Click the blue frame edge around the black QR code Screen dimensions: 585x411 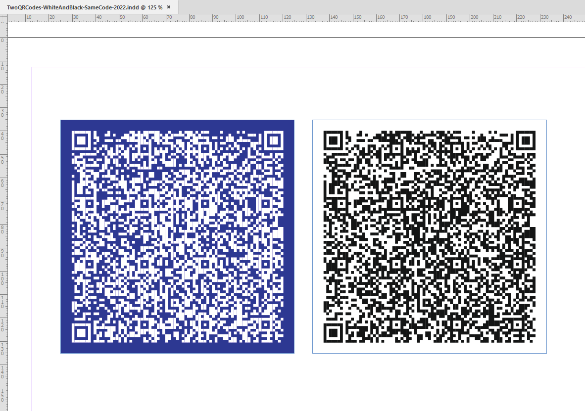[x=312, y=236]
